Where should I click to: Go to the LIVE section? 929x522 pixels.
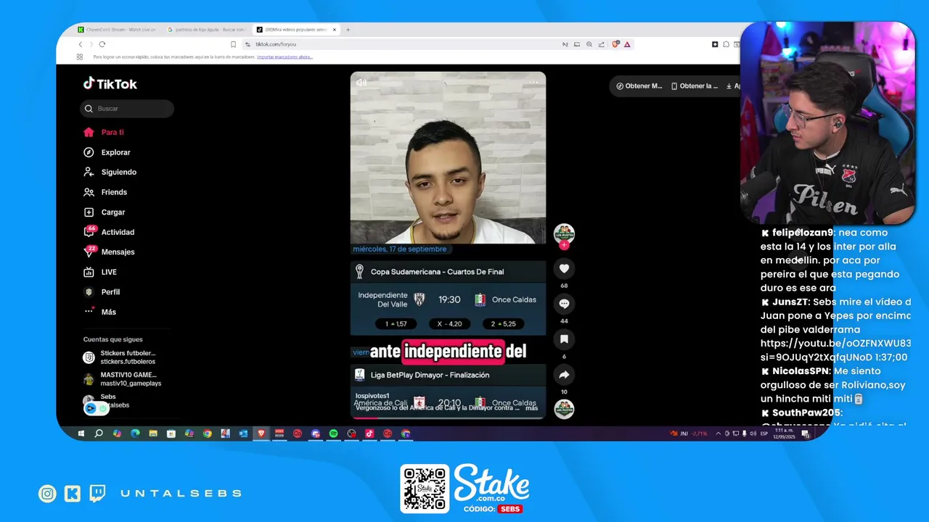click(x=99, y=272)
